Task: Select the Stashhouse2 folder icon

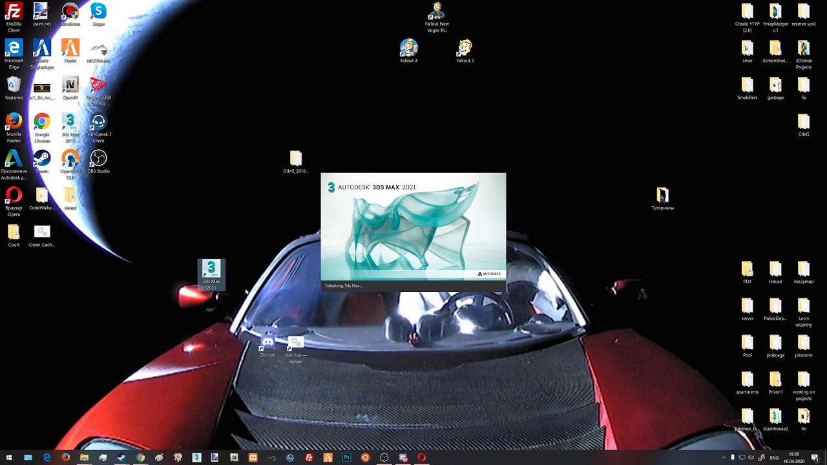Action: click(x=775, y=419)
